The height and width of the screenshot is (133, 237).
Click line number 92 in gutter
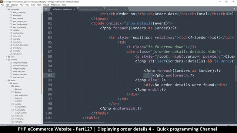tap(50, 75)
